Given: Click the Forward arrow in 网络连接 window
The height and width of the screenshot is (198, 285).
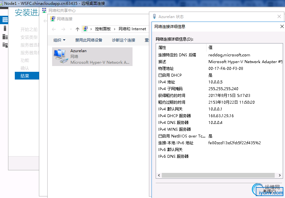Looking at the screenshot, I should click(x=63, y=29).
